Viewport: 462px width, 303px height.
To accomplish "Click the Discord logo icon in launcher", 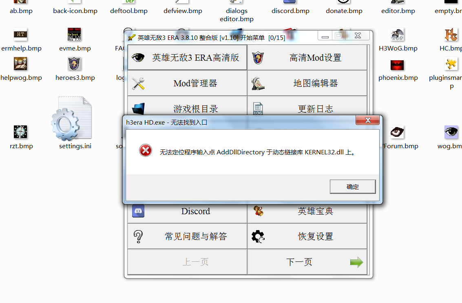I will point(138,211).
